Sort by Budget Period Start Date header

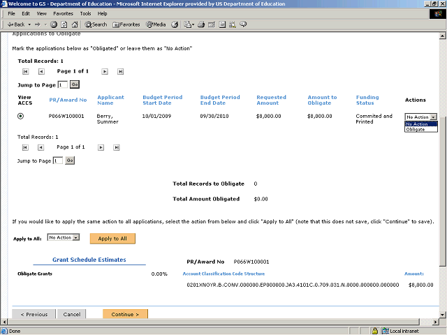[163, 100]
